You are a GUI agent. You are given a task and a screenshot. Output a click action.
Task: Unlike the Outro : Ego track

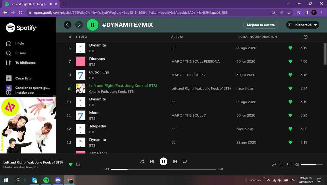coord(290,75)
